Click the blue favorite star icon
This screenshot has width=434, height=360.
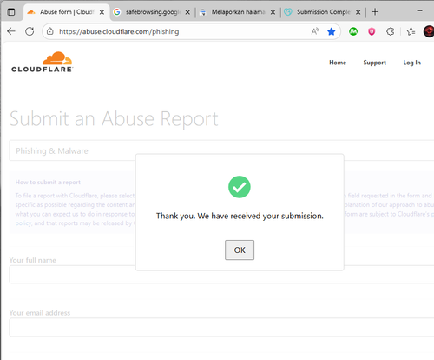[332, 31]
